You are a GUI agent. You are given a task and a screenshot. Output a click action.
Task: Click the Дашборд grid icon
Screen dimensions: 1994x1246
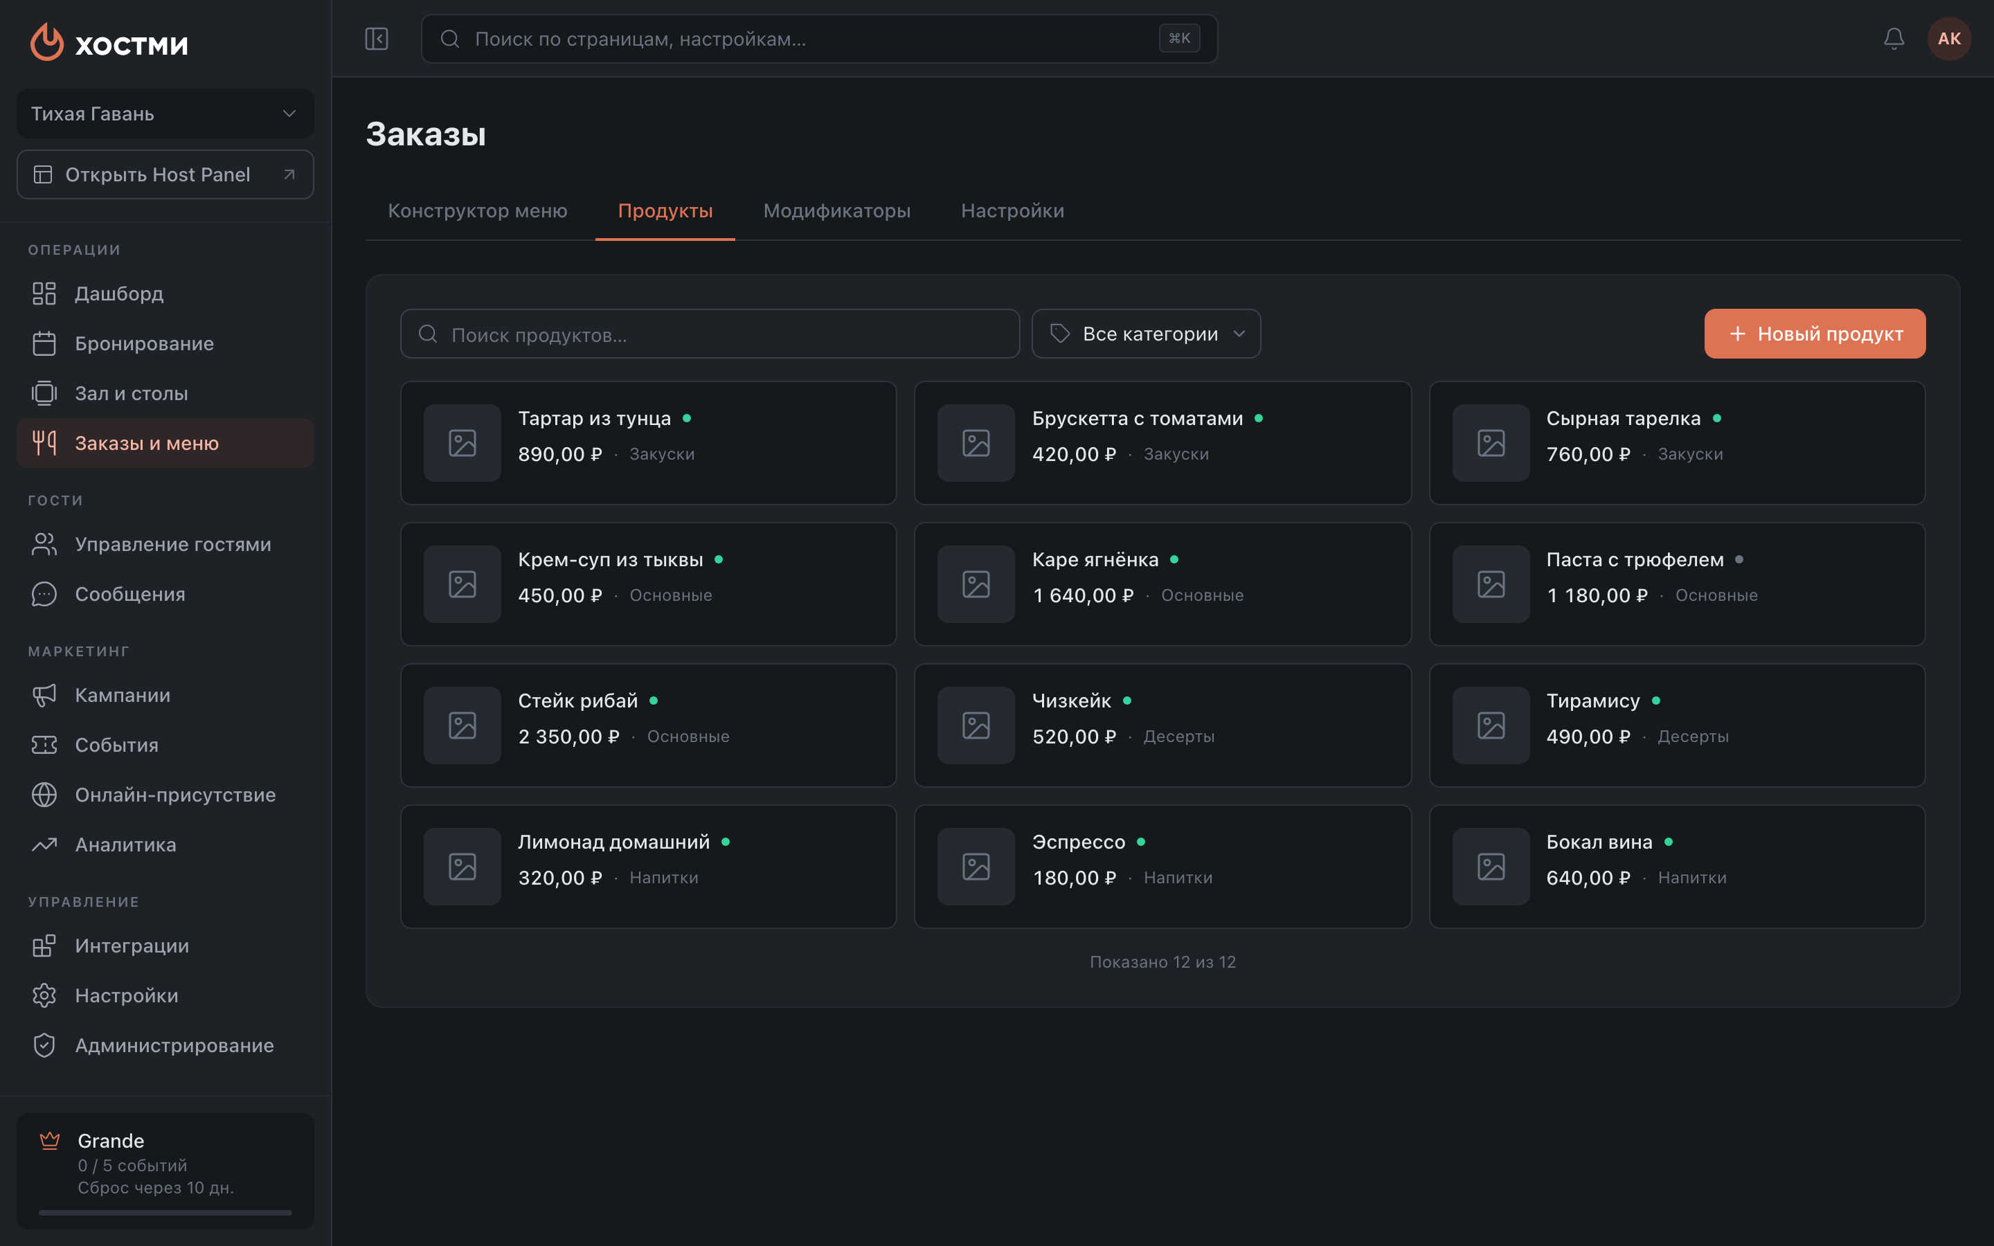coord(44,294)
